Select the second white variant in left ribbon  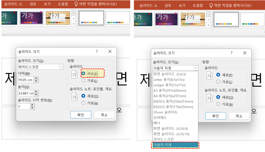coord(118,18)
